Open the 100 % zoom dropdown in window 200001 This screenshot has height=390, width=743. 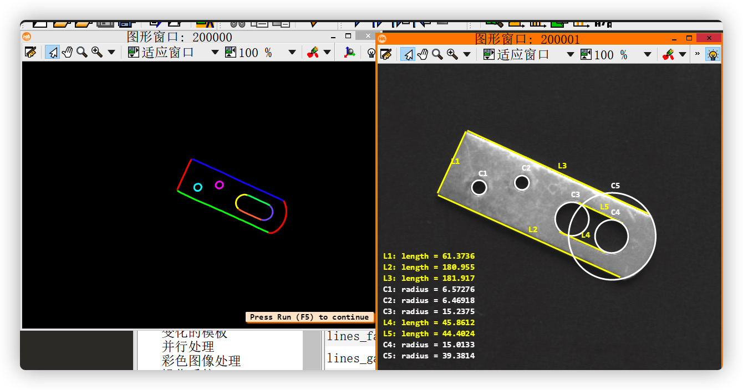tap(648, 55)
